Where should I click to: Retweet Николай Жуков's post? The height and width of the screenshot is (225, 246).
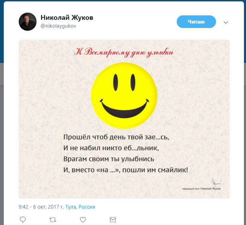click(x=53, y=220)
